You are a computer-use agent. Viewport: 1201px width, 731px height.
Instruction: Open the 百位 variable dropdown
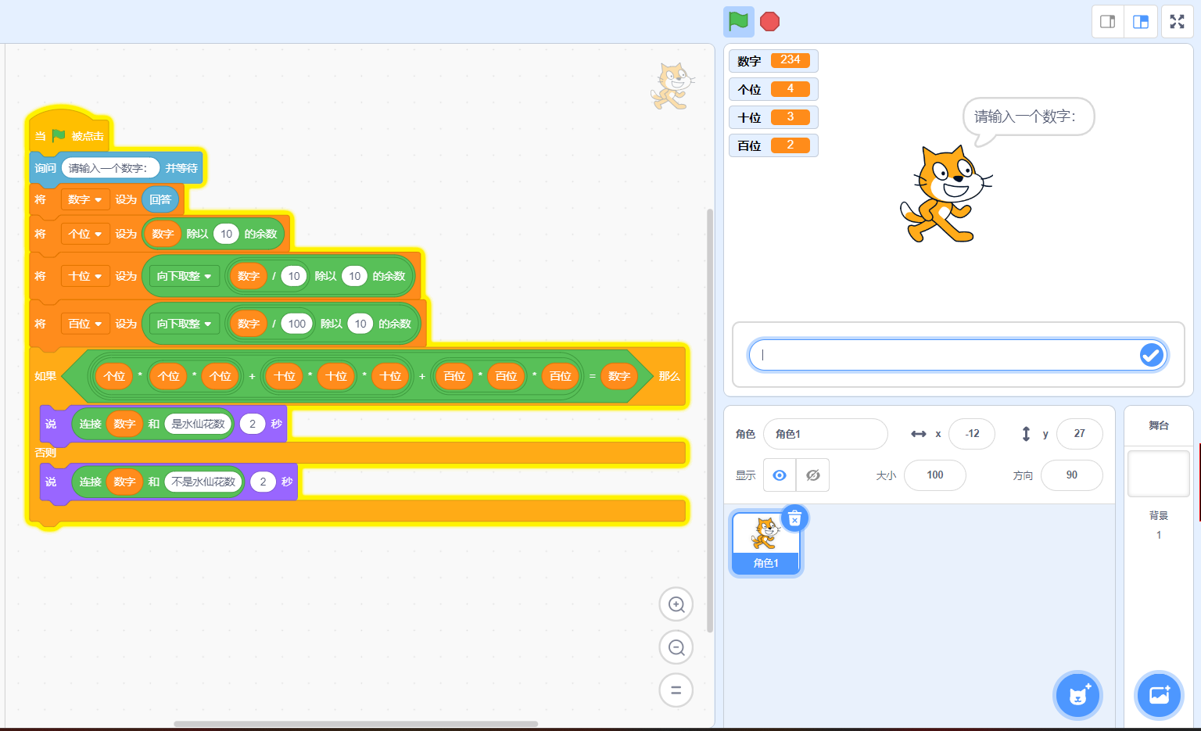pyautogui.click(x=85, y=324)
